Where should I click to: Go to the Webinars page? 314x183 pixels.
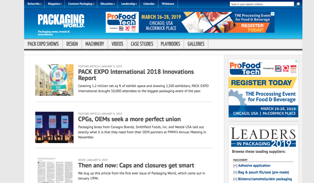click(168, 4)
